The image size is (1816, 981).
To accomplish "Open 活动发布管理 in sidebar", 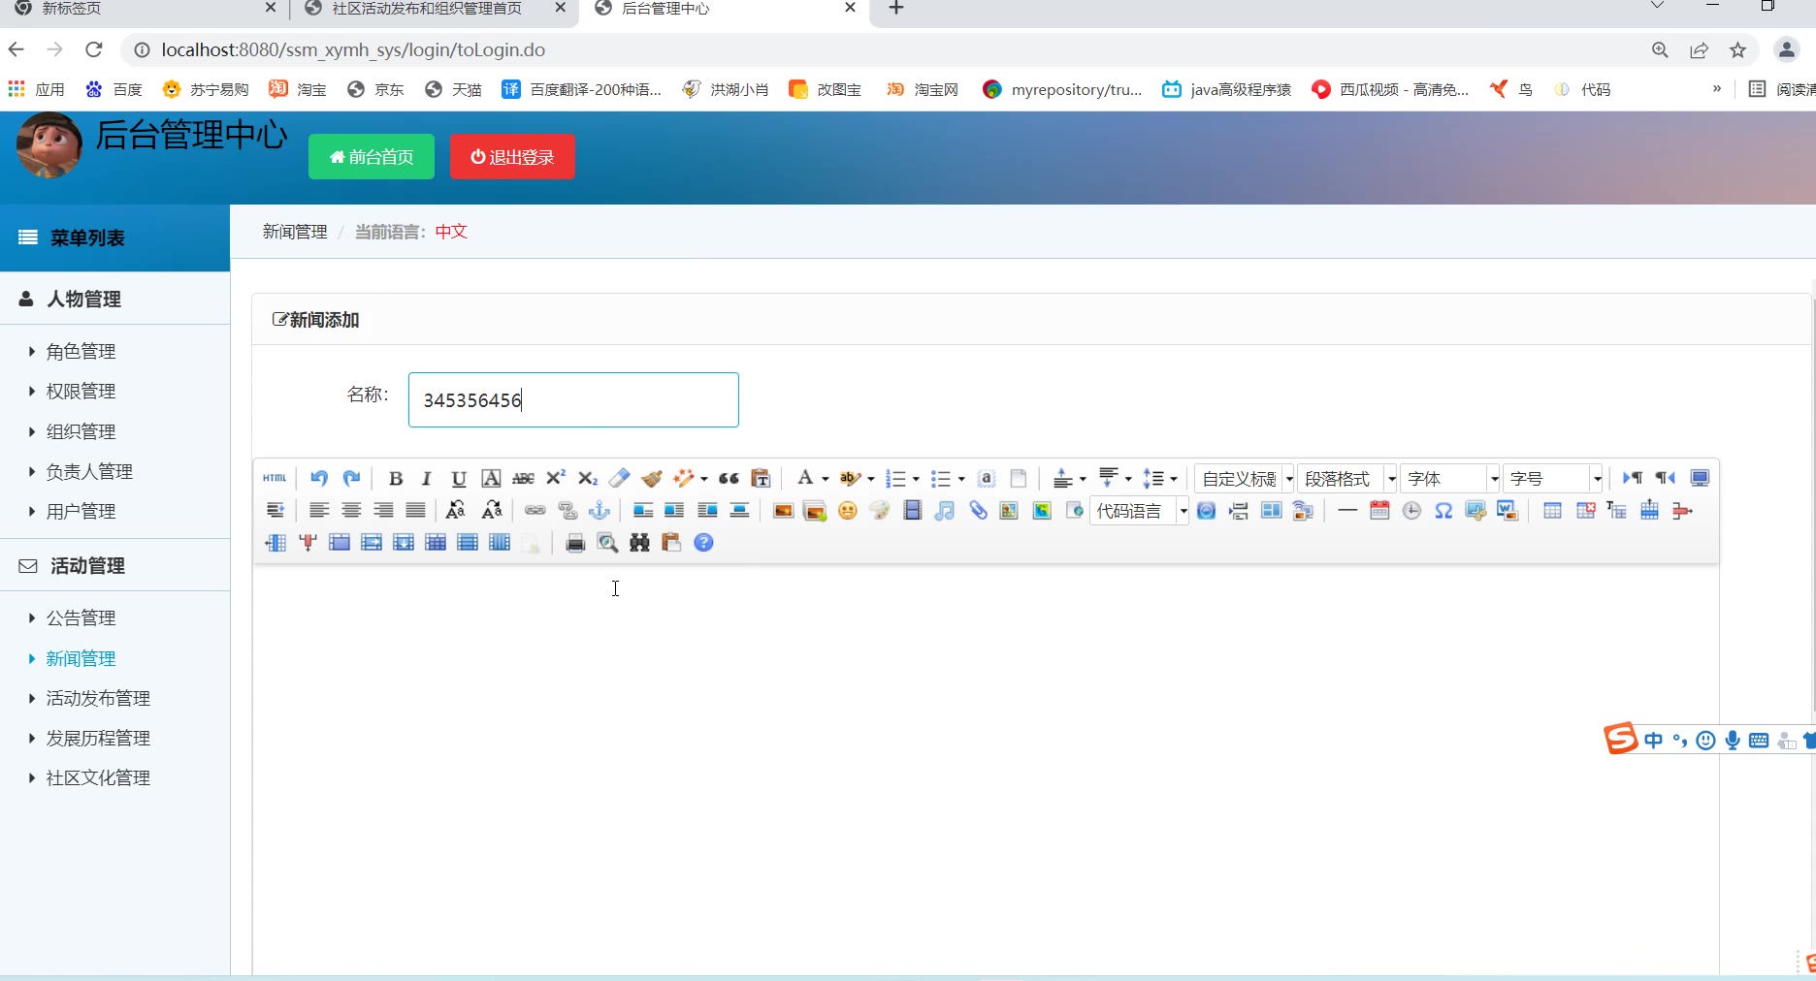I will tap(98, 698).
